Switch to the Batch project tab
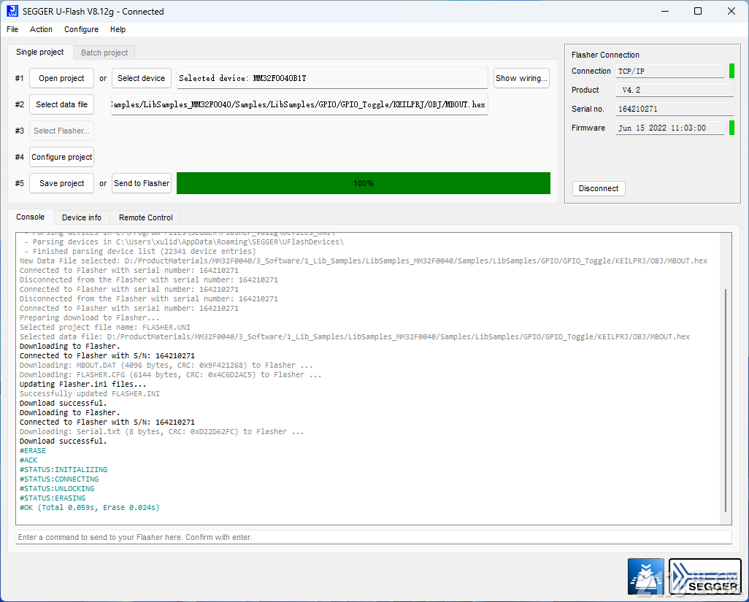Image resolution: width=749 pixels, height=602 pixels. pos(104,53)
